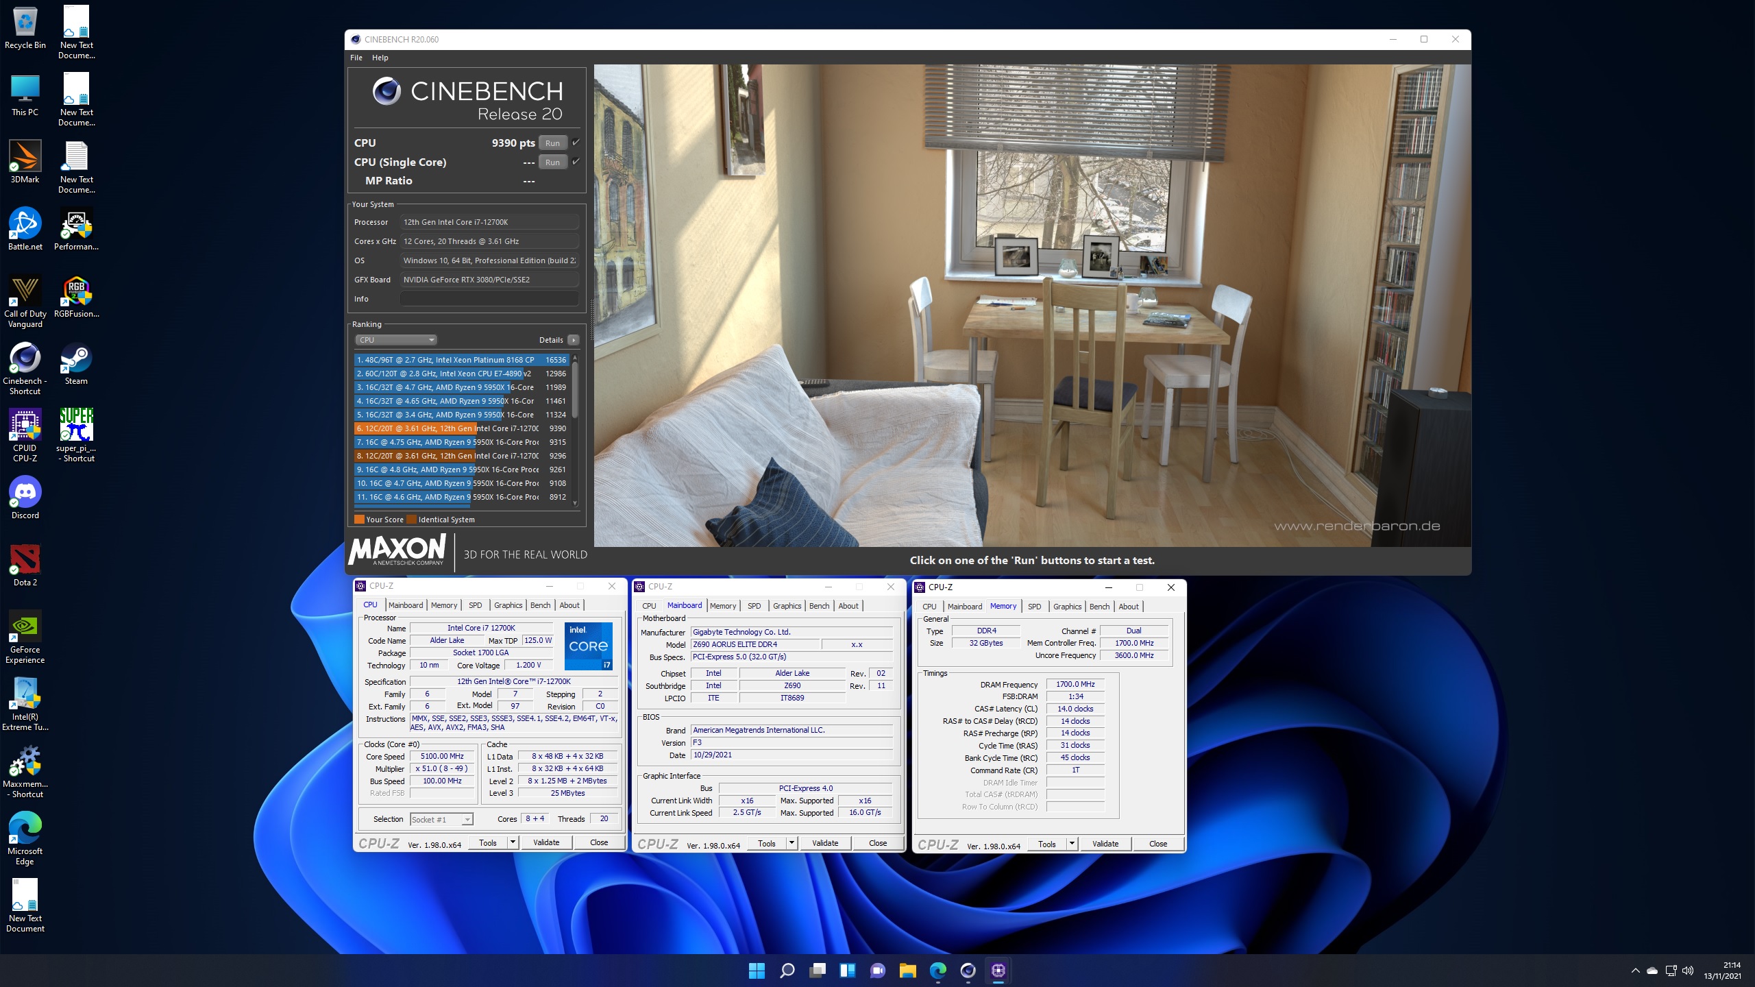Open Cinebench File menu

point(356,58)
